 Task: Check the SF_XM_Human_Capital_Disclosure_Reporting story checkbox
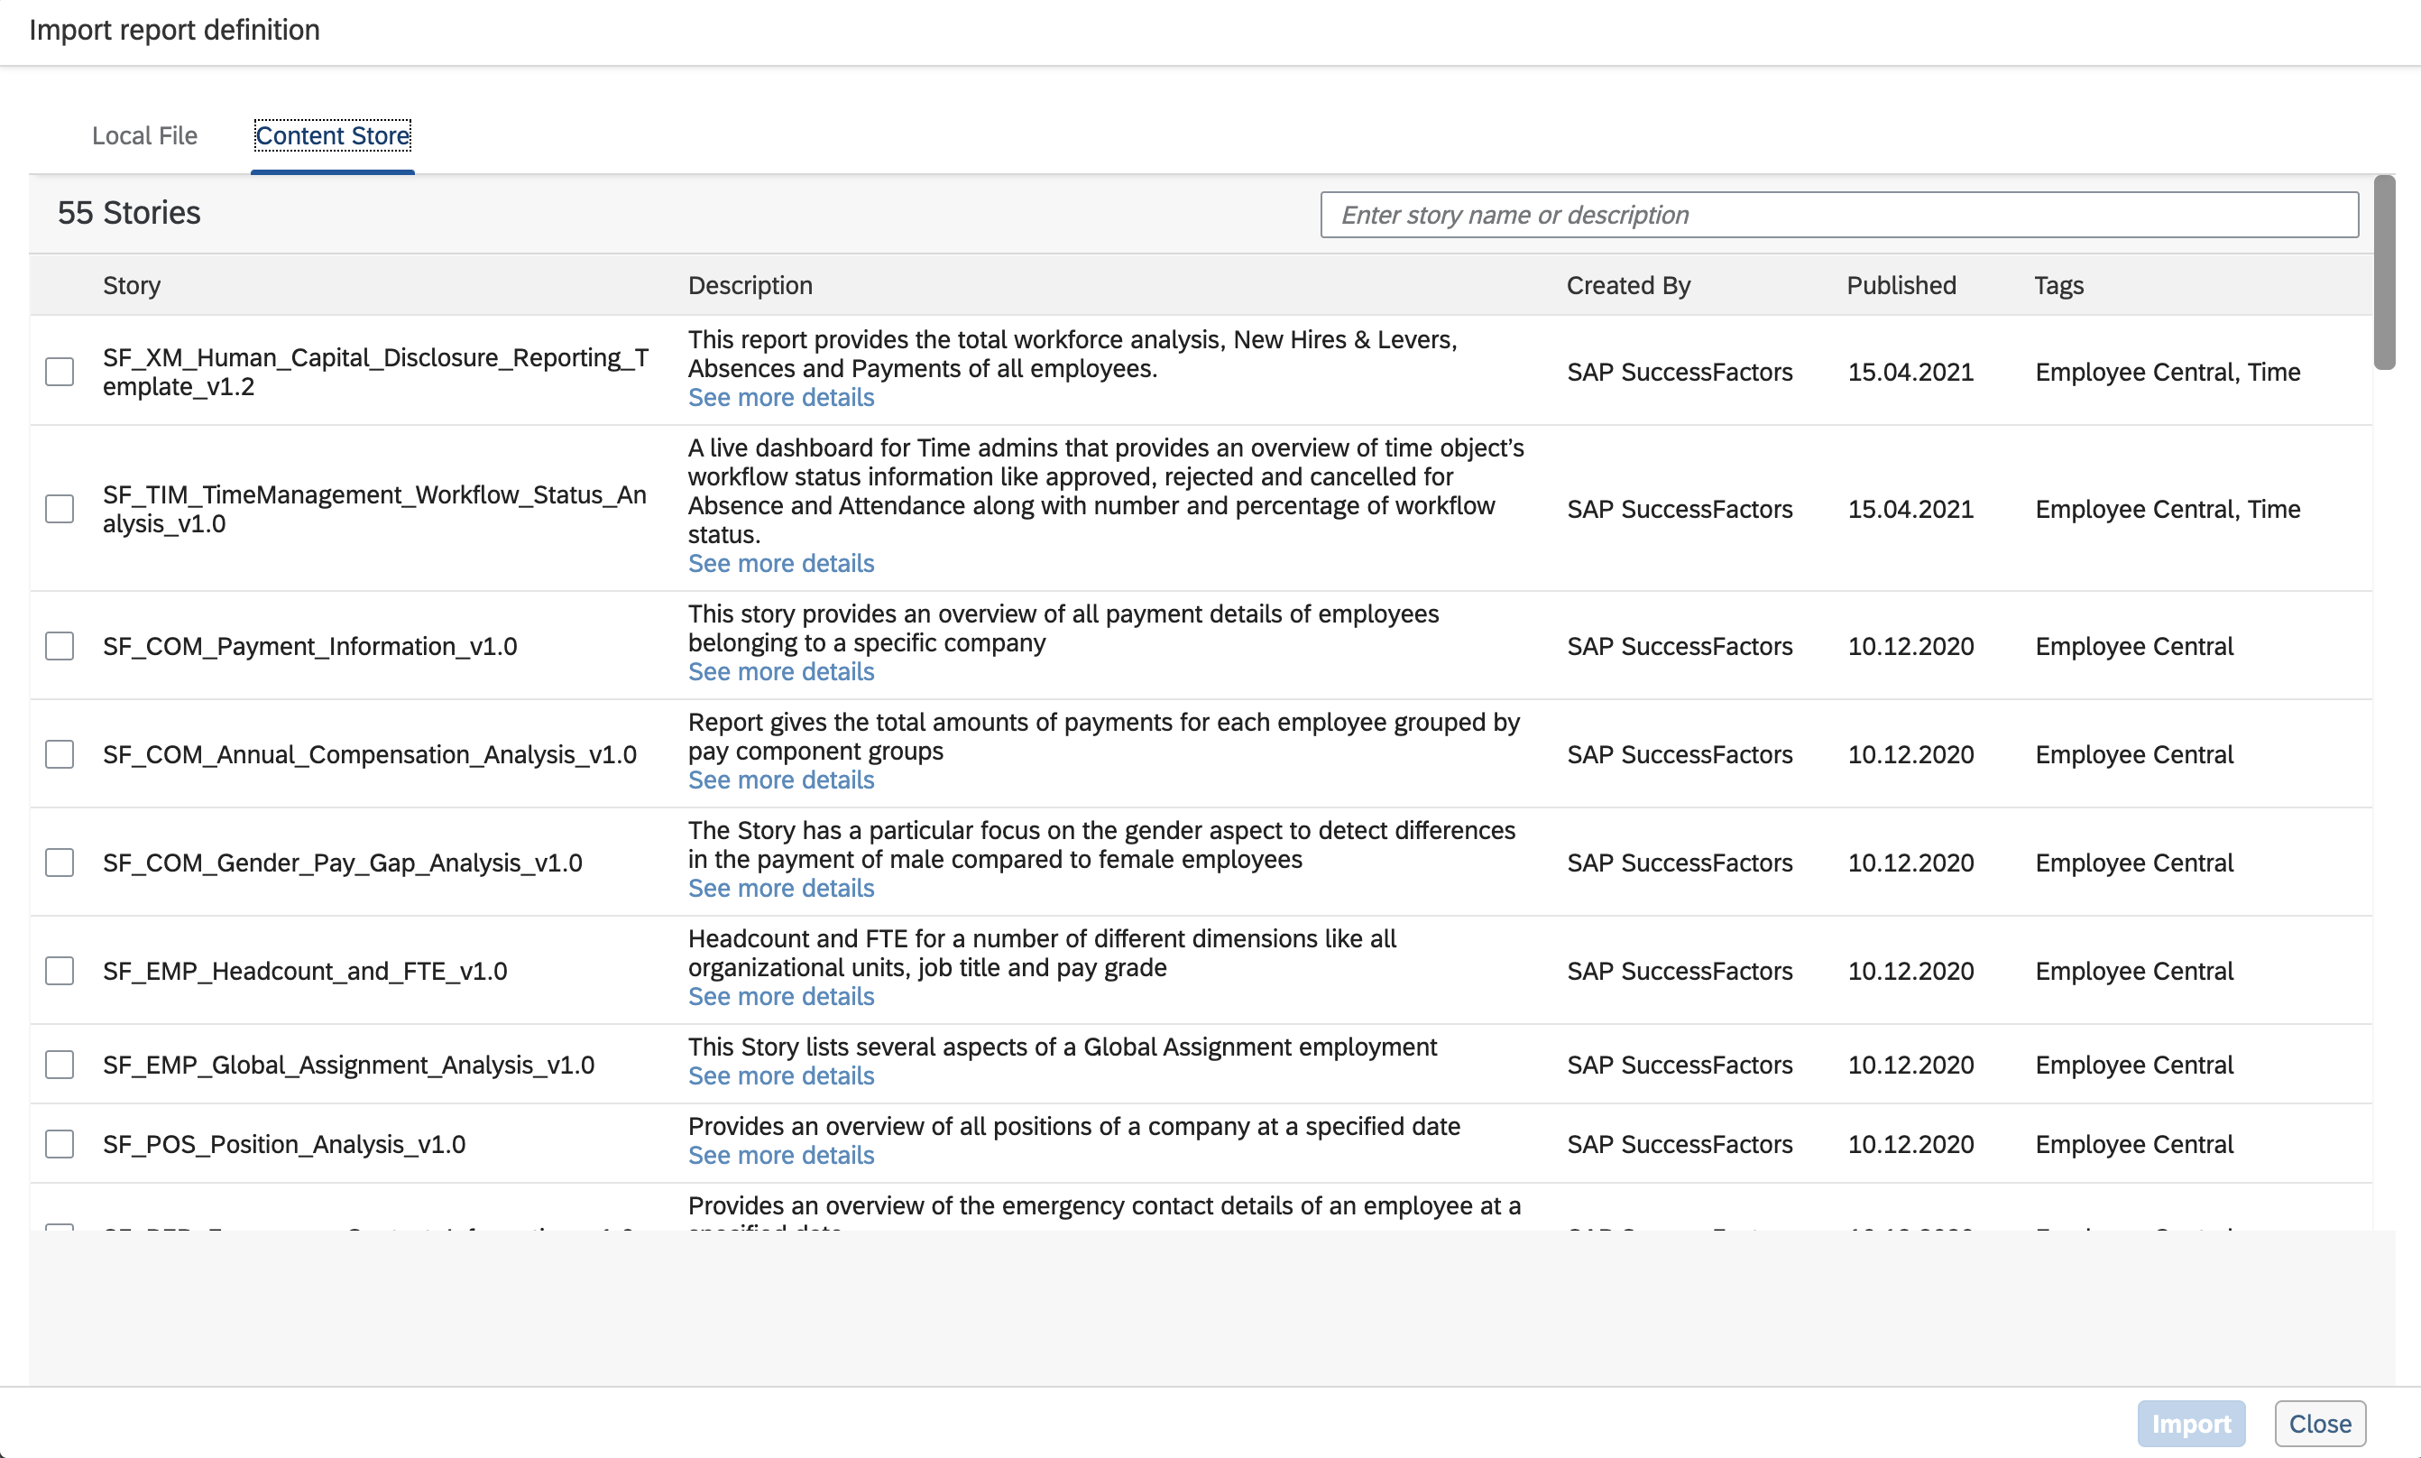[x=60, y=372]
